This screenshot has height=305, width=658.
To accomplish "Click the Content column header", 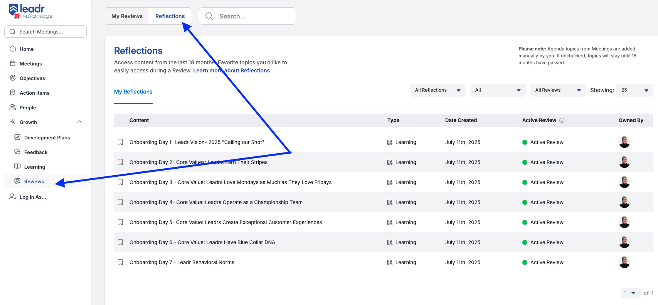I will coord(139,120).
